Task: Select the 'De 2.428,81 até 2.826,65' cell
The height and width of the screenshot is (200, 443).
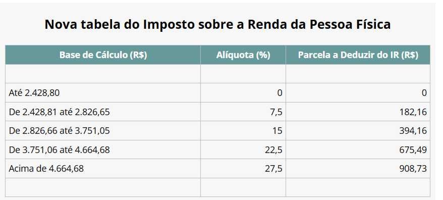Action: (103, 112)
